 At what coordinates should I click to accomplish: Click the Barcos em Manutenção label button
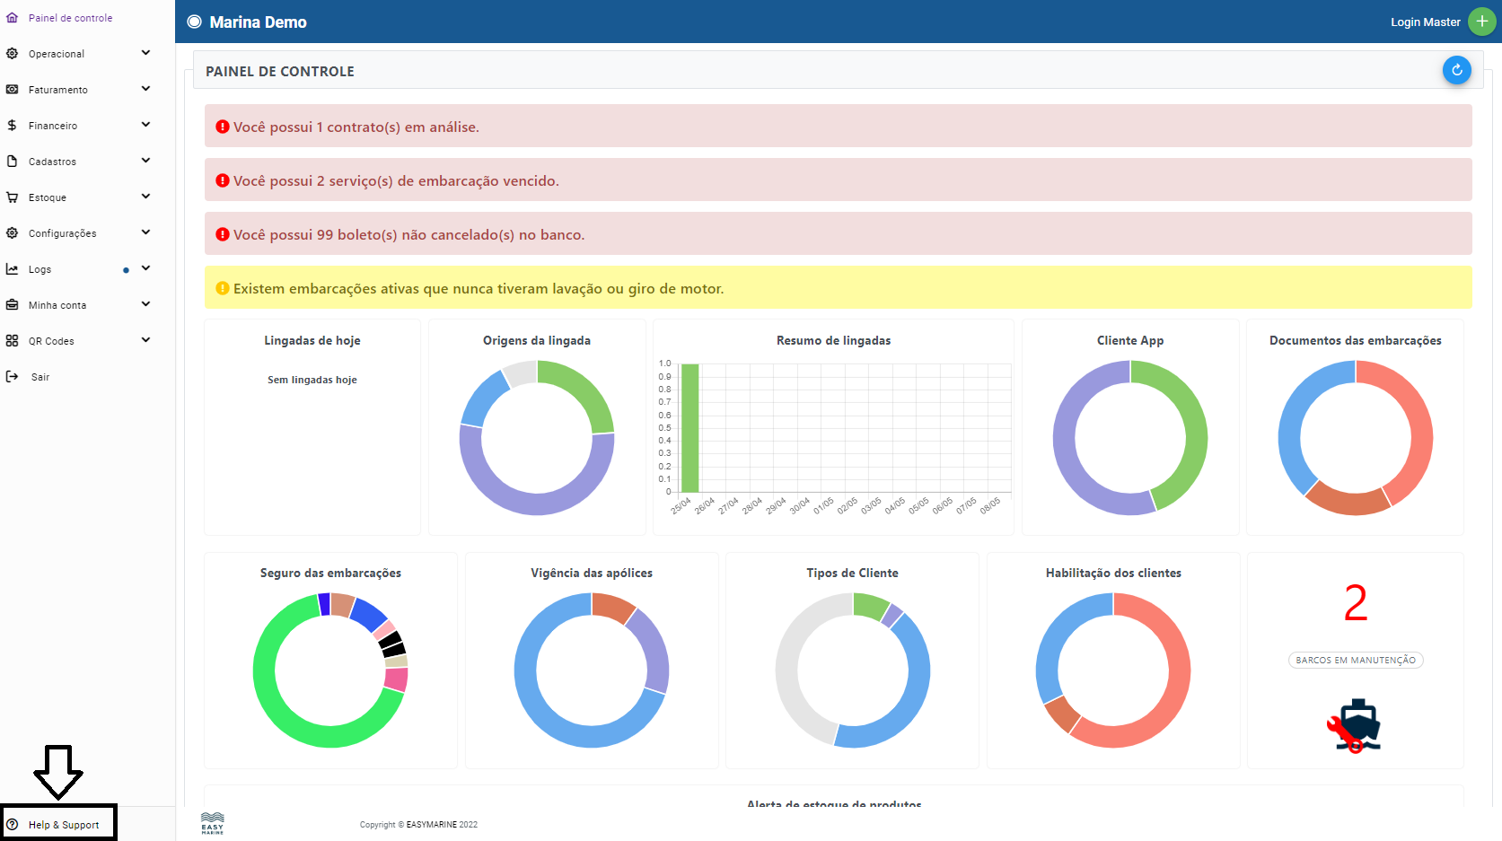tap(1355, 661)
